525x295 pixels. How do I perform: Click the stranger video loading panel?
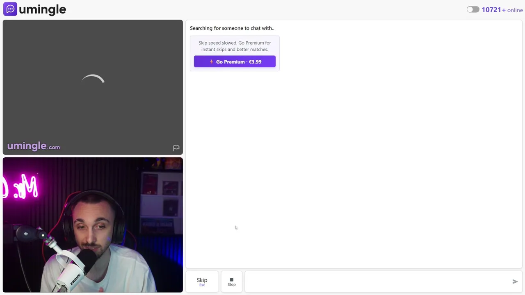pyautogui.click(x=93, y=87)
